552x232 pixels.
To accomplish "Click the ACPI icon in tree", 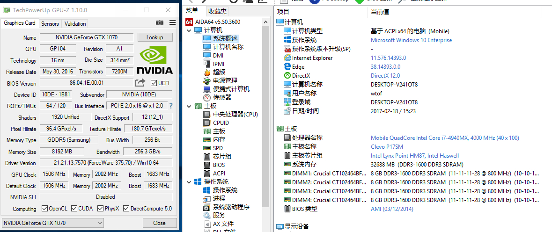I will [206, 173].
